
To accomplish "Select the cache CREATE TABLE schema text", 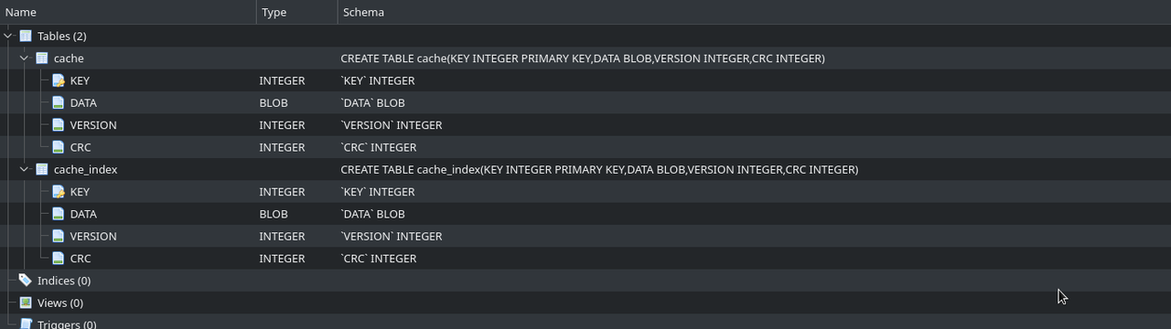I will point(583,58).
